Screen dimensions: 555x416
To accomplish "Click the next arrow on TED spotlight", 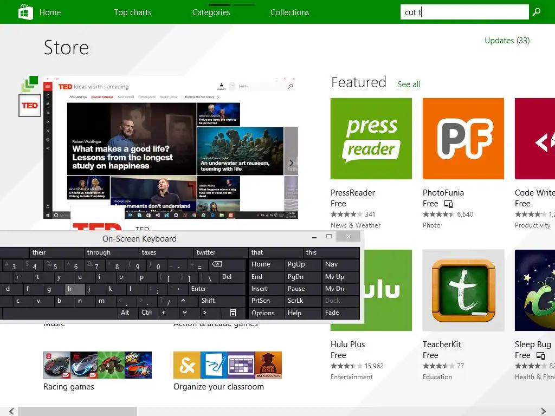I will point(291,163).
